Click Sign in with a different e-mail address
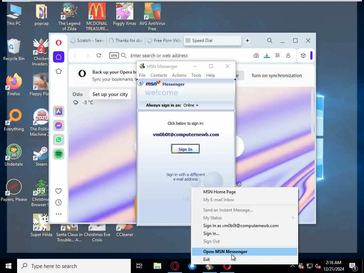 tap(186, 177)
